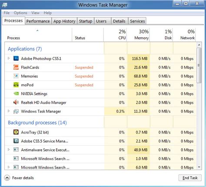Sort by the Process column header

[38, 35]
